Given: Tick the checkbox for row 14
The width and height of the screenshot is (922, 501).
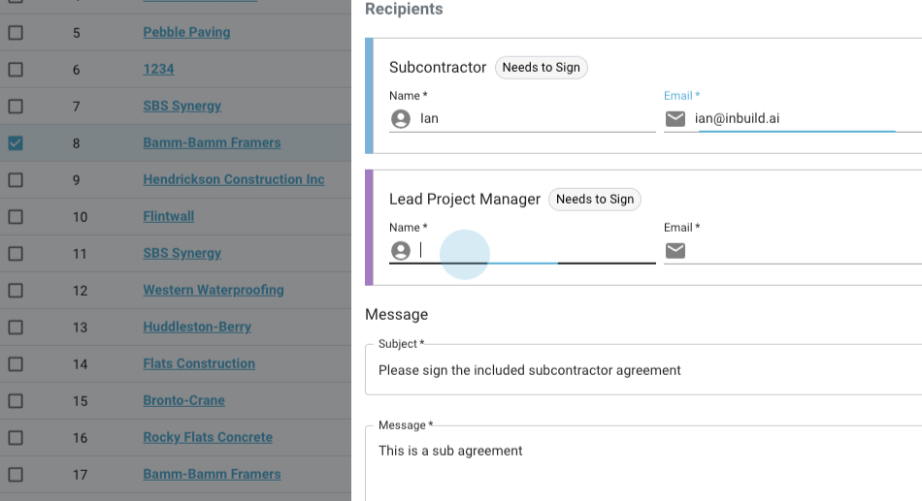Looking at the screenshot, I should 16,364.
